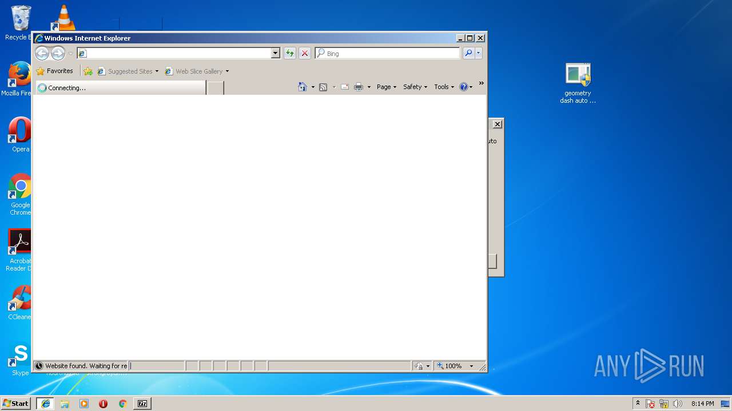Image resolution: width=732 pixels, height=411 pixels.
Task: Open the Safety menu
Action: pyautogui.click(x=415, y=87)
